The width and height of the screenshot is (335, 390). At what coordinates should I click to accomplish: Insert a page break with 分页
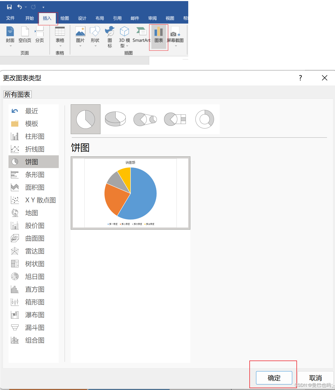click(40, 35)
